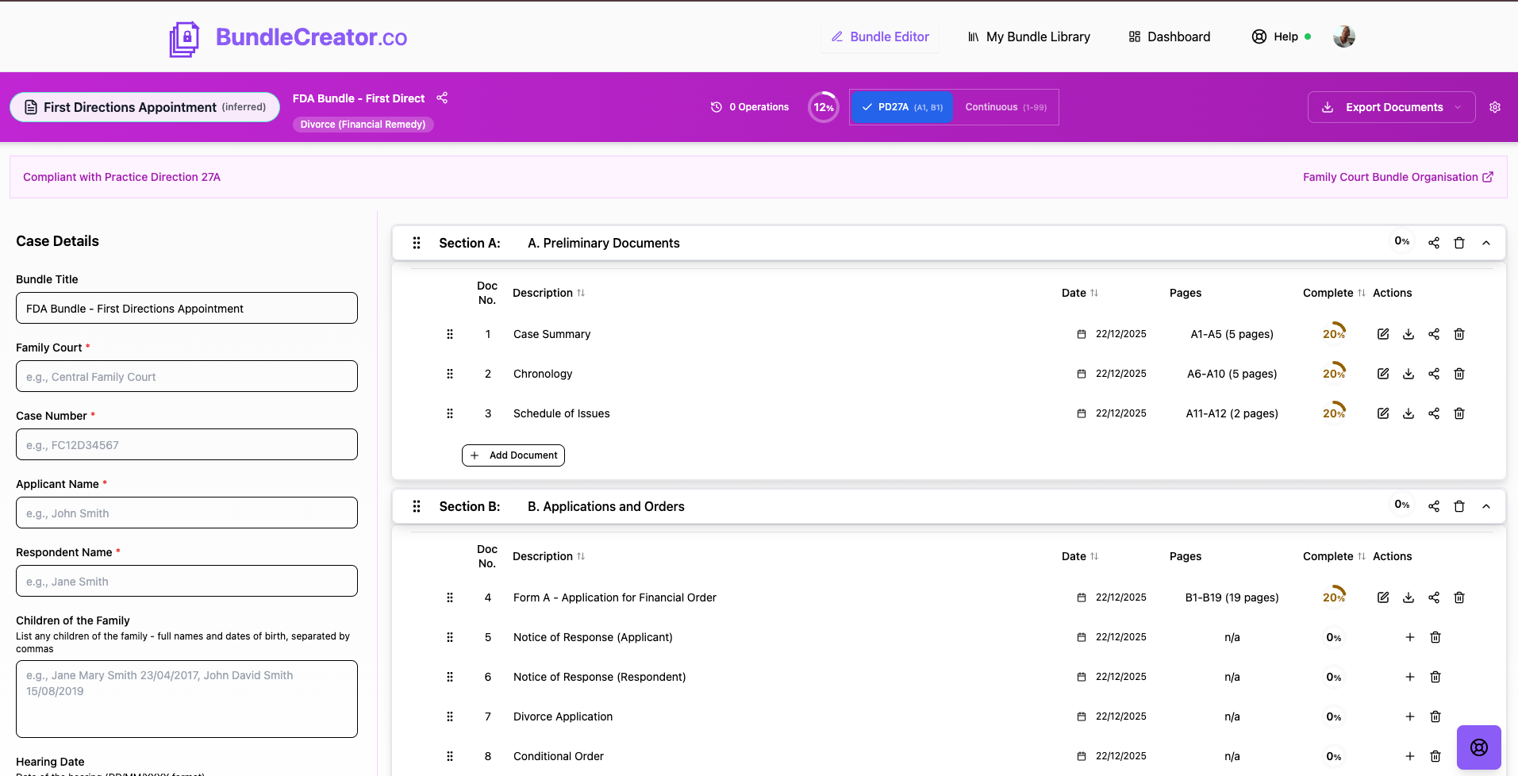This screenshot has width=1518, height=776.
Task: Click the Family Court input field
Action: [186, 376]
